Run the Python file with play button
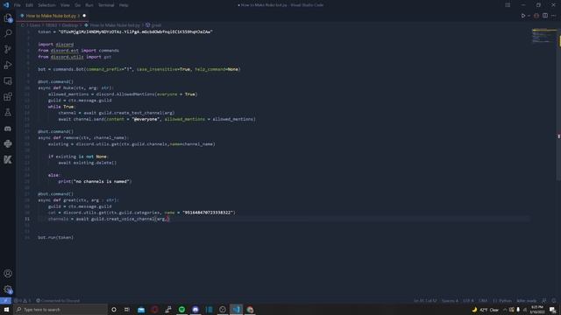561x315 pixels. [523, 16]
